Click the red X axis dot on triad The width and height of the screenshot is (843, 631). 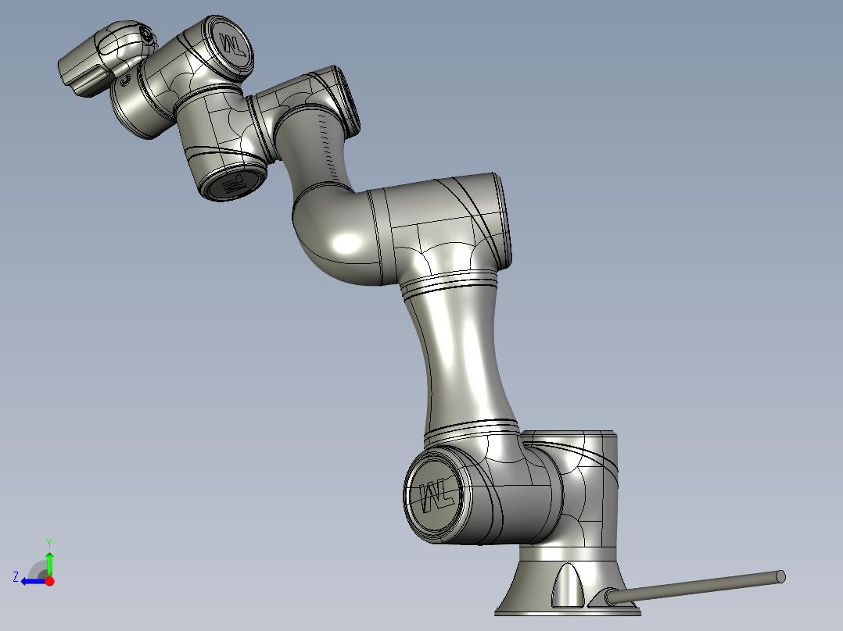tap(49, 581)
